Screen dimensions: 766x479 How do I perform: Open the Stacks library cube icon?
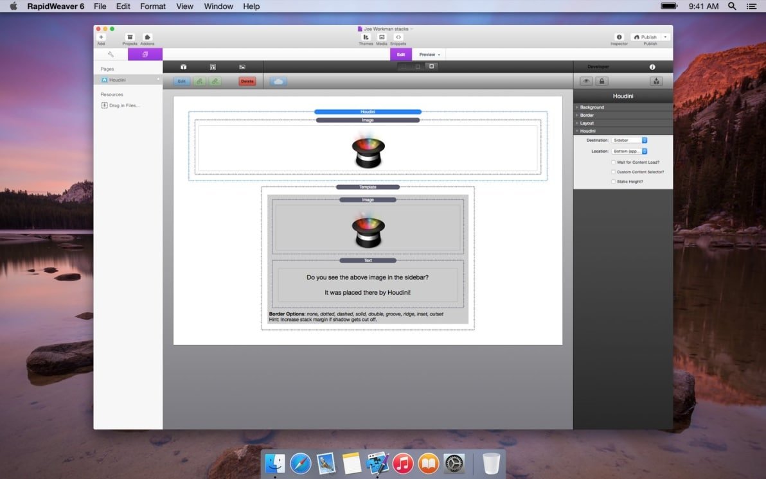(x=183, y=67)
